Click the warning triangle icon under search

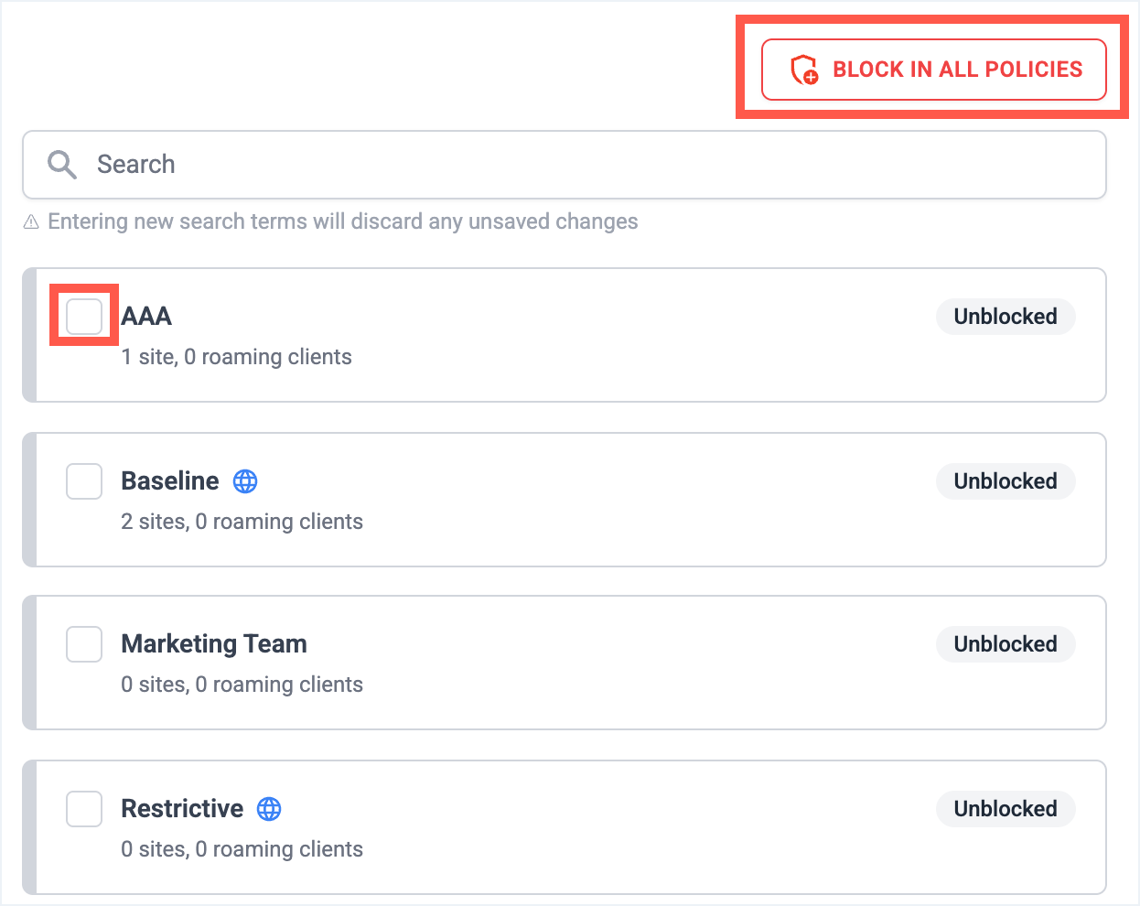pos(31,222)
